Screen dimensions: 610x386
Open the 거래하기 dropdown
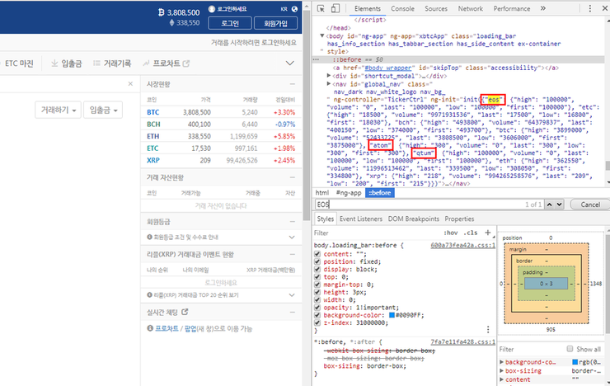click(59, 111)
